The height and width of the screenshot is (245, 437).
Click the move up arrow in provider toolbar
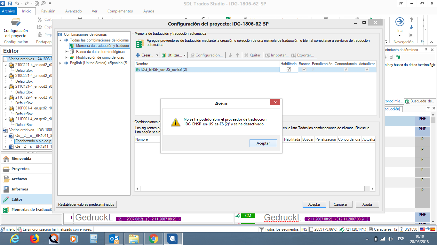[237, 55]
